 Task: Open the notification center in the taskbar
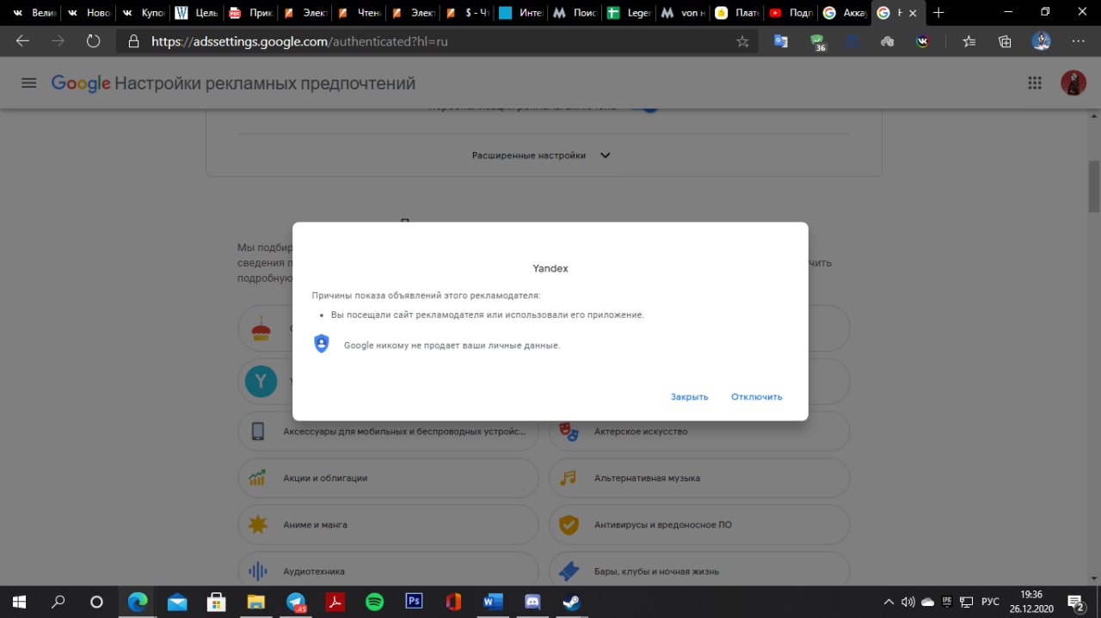1075,602
